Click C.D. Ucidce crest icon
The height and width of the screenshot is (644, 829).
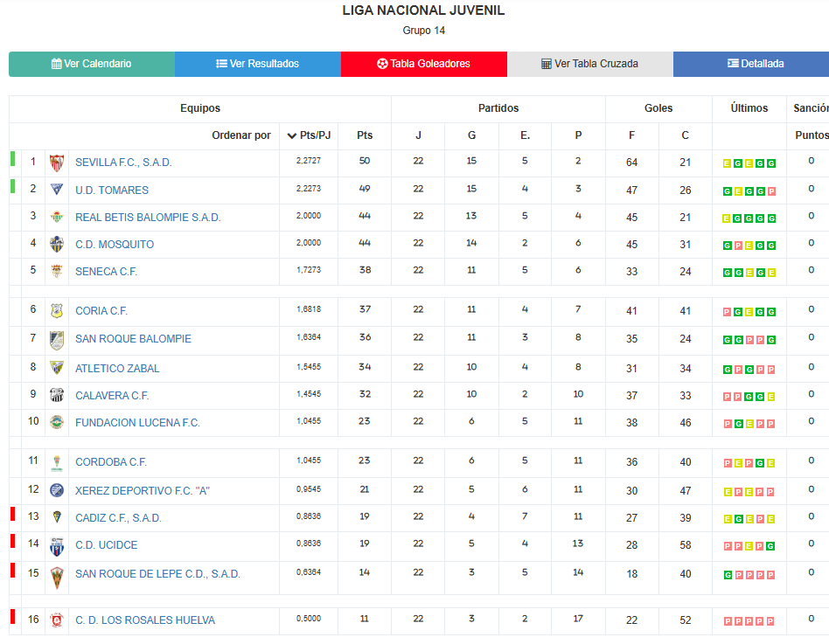(57, 546)
